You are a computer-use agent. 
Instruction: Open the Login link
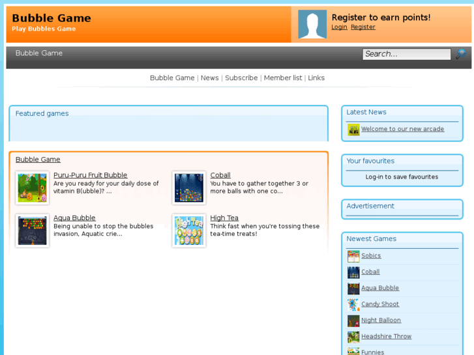click(339, 27)
